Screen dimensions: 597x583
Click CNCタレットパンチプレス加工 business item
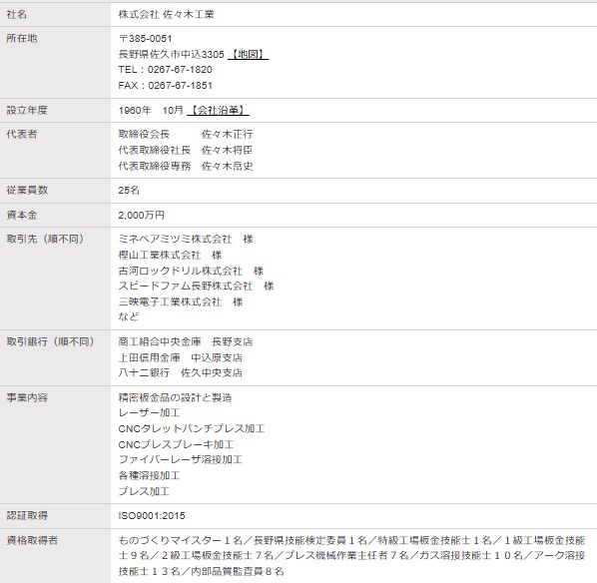(x=192, y=429)
